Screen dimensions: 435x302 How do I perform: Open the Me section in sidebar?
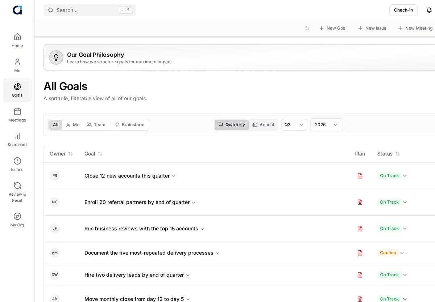(x=17, y=65)
